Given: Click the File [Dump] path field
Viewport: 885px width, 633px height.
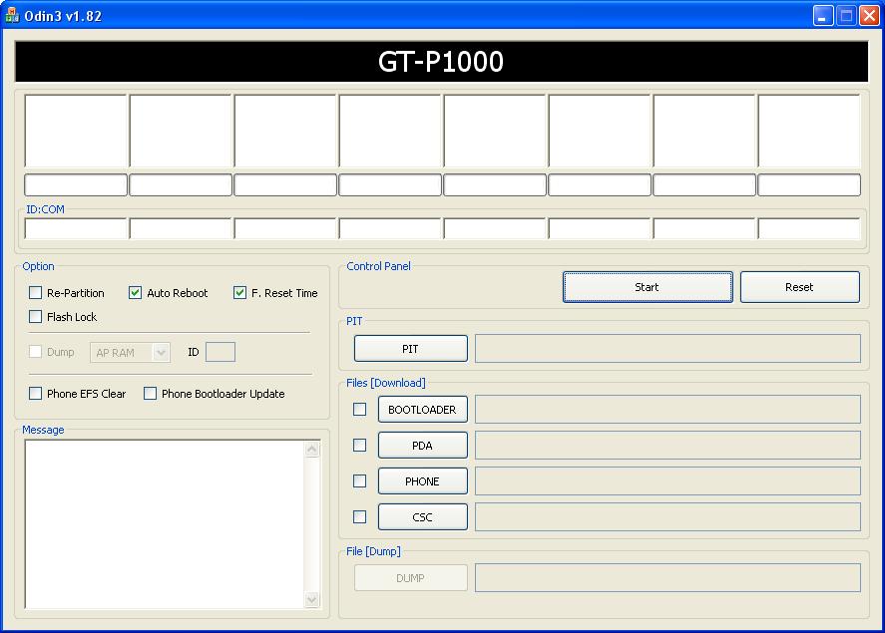Looking at the screenshot, I should (667, 578).
